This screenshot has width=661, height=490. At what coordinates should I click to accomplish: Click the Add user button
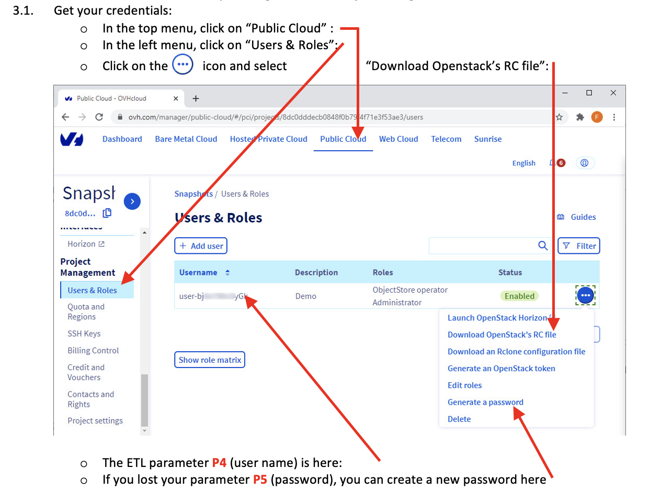[x=201, y=246]
